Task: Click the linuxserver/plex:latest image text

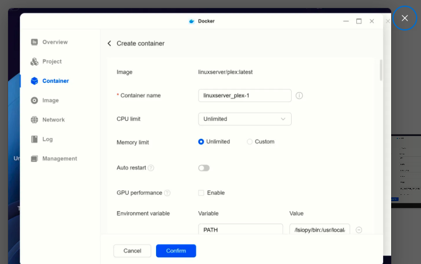Action: click(x=225, y=72)
